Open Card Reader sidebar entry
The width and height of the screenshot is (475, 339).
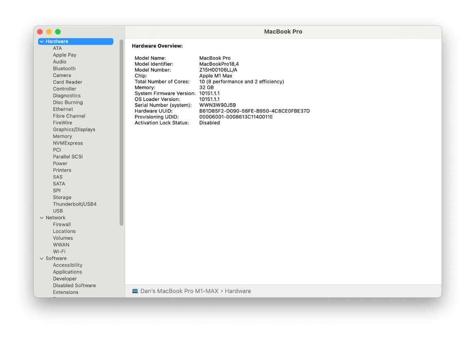[x=68, y=82]
